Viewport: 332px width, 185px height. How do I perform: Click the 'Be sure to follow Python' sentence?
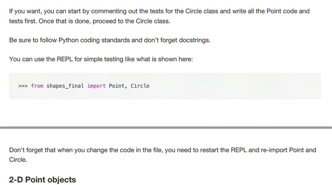(110, 40)
